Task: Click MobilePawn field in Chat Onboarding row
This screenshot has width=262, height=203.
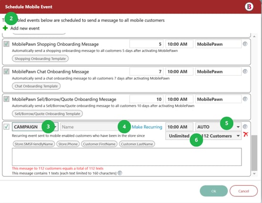Action: 218,71
